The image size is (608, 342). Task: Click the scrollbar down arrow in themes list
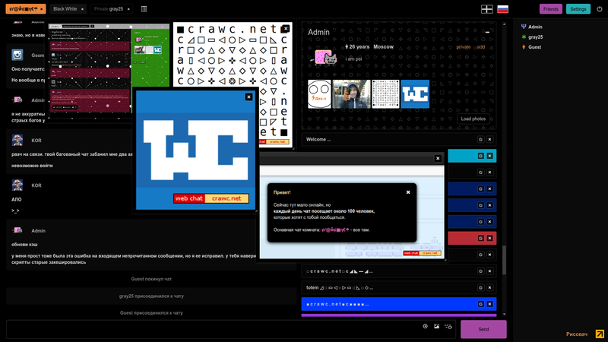(504, 314)
